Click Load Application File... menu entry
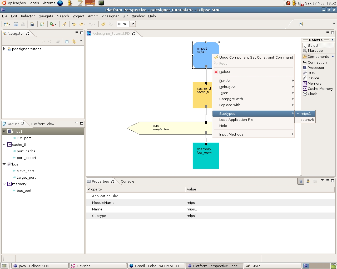The image size is (337, 269). tap(253, 120)
